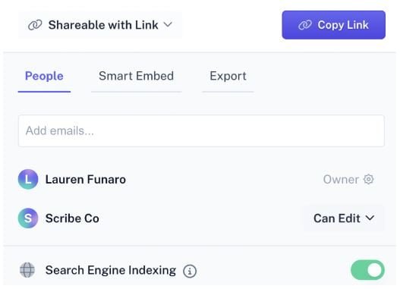Screen dimensions: 400x289
Task: Open the Export tab
Action: point(228,76)
